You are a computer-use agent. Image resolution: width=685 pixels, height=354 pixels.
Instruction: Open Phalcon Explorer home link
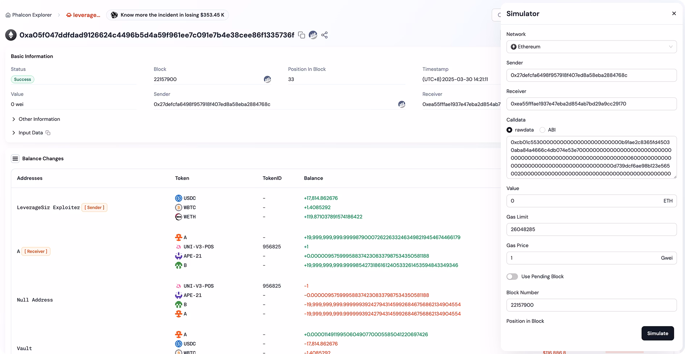(29, 15)
